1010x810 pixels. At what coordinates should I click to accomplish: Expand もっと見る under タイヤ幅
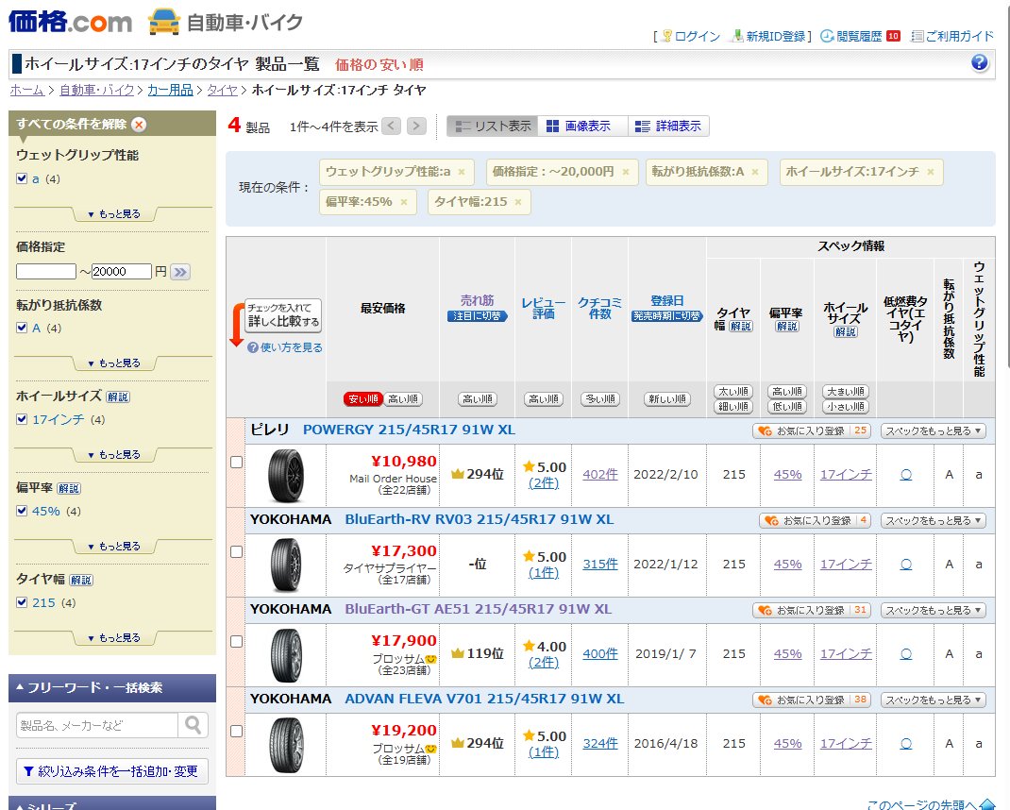click(113, 638)
